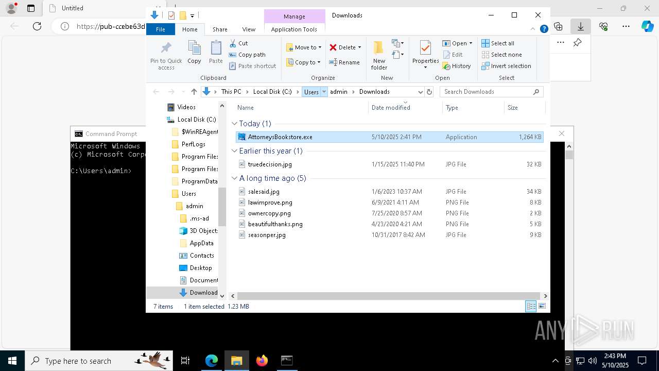Click the Paste ribbon icon
Image resolution: width=659 pixels, height=371 pixels.
pos(216,48)
